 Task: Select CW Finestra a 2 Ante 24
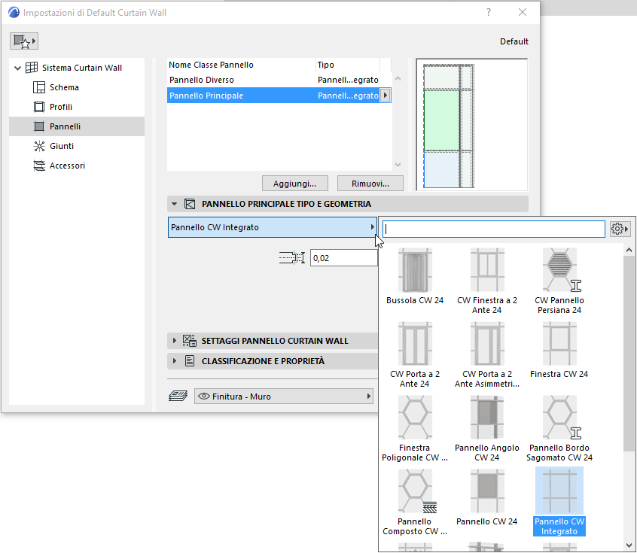[487, 281]
